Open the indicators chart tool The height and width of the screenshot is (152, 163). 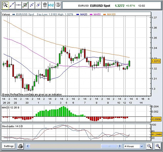click(x=25, y=5)
